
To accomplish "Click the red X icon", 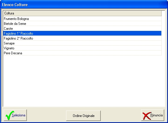I will [147, 116].
